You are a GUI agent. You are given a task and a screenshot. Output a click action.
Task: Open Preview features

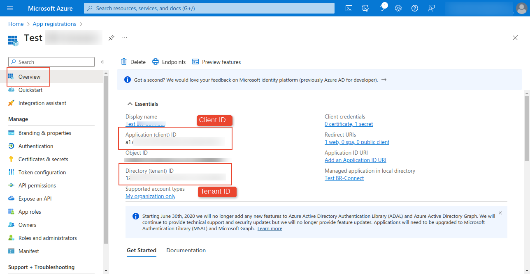[216, 62]
